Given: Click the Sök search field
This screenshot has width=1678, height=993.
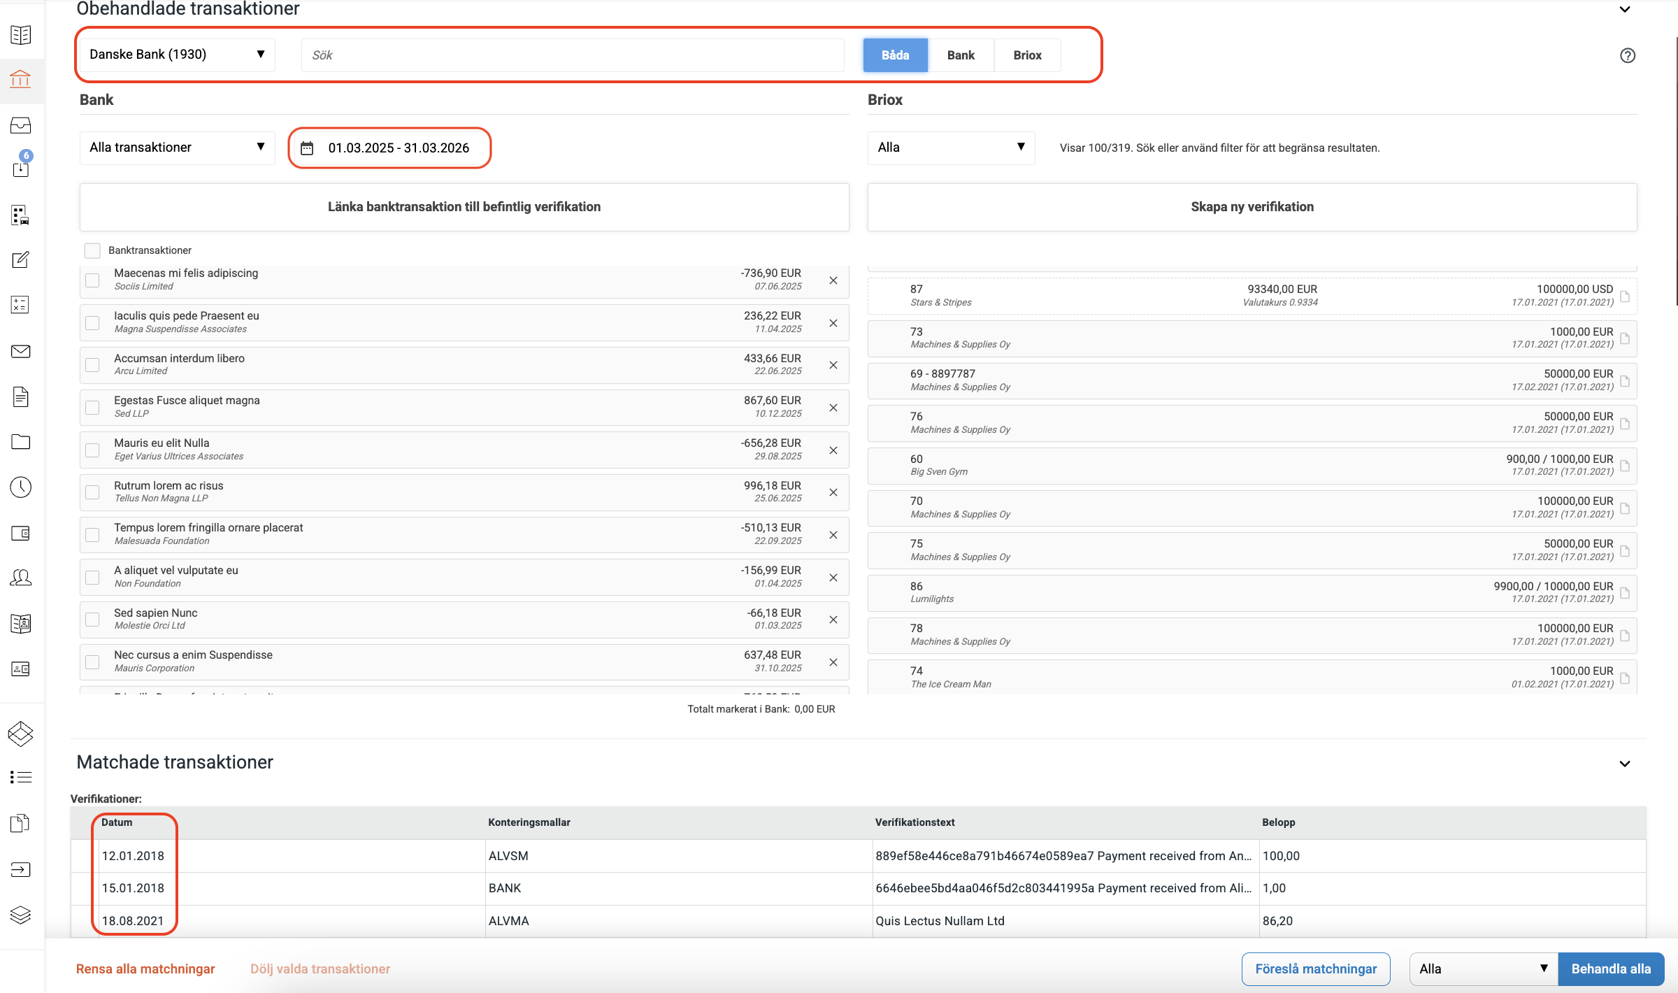Looking at the screenshot, I should point(572,55).
